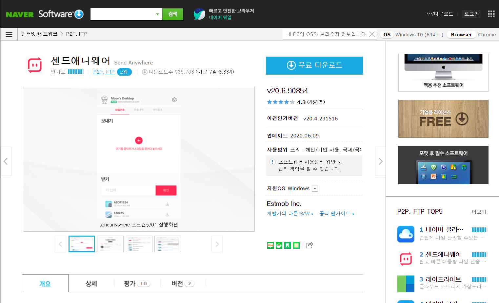
Task: Close the PC OS info tooltip
Action: click(x=372, y=34)
